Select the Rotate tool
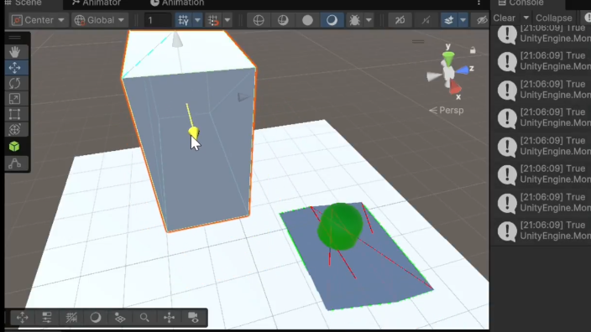591x332 pixels. coord(15,83)
